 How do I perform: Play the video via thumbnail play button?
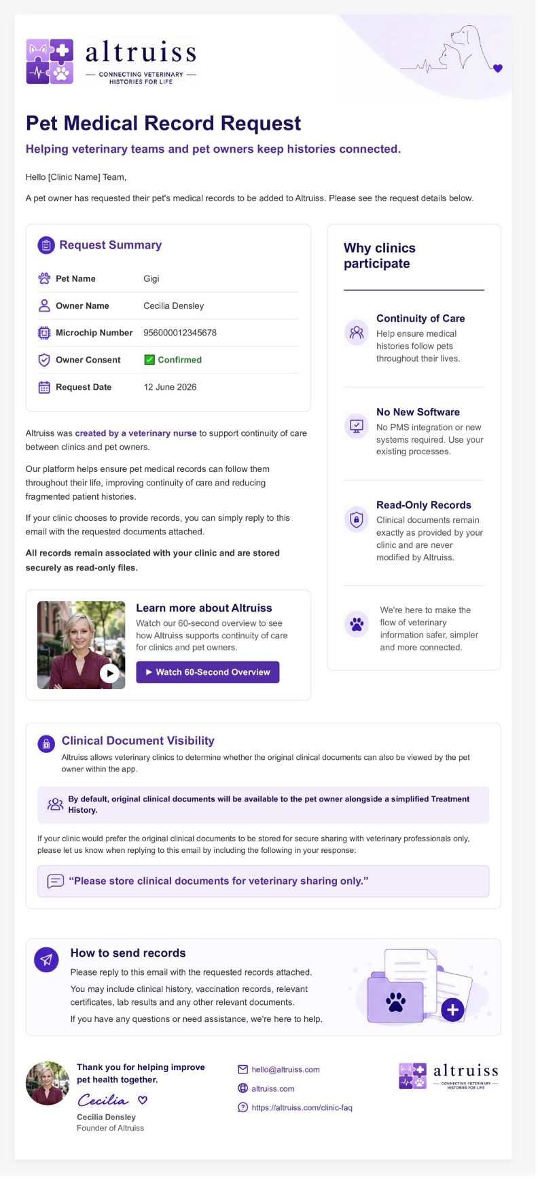[109, 673]
